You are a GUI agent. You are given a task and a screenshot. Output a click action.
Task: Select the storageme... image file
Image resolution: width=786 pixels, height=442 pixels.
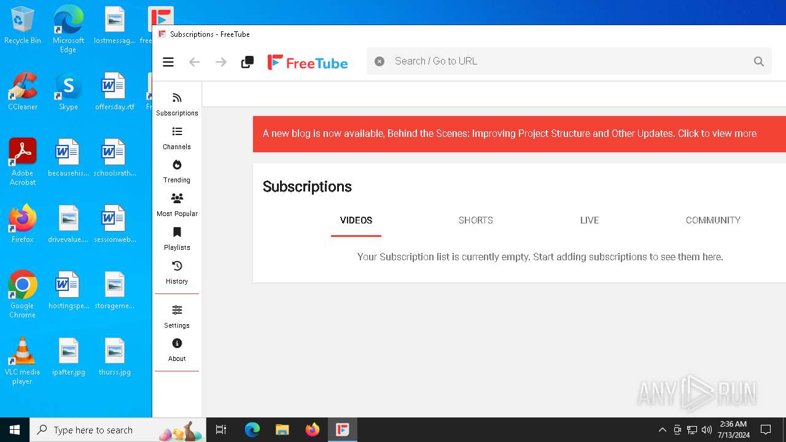coord(114,290)
